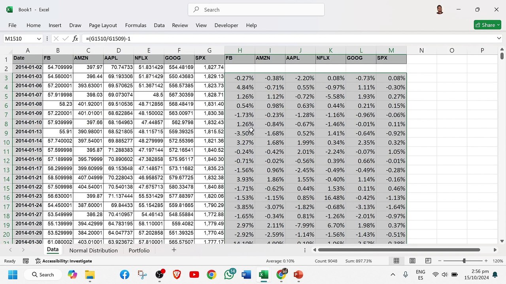Open PowerPoint from the taskbar
The image size is (506, 284).
(298, 275)
